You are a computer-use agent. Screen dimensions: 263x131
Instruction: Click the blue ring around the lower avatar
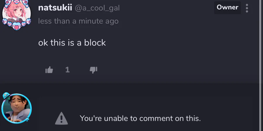click(30, 109)
